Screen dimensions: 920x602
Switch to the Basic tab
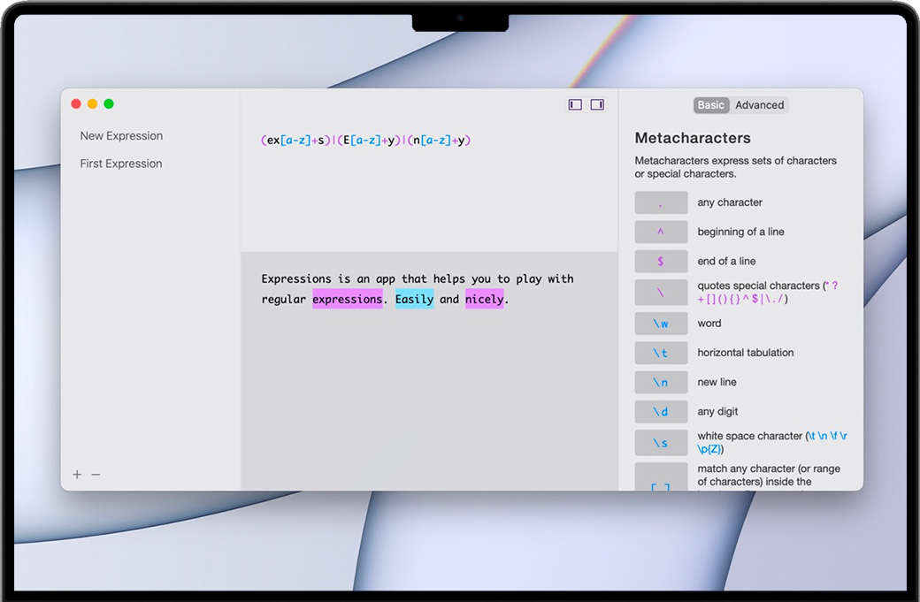[710, 105]
